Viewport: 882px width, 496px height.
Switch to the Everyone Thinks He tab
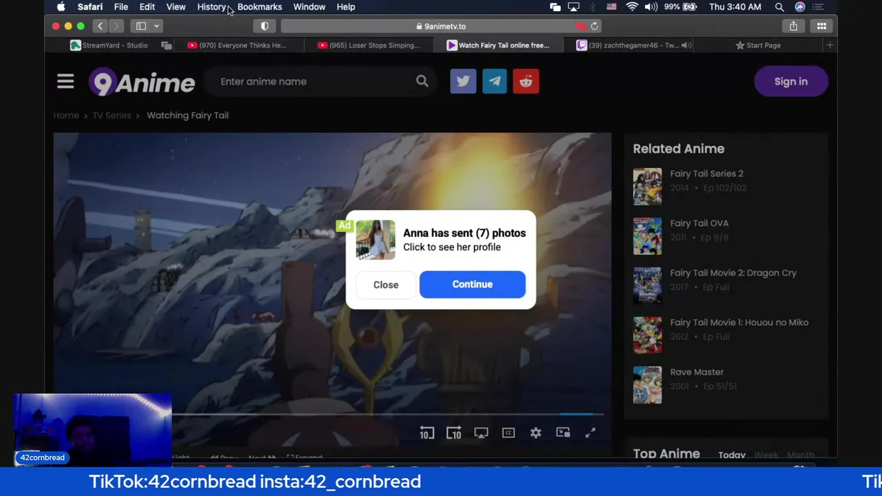[x=239, y=45]
